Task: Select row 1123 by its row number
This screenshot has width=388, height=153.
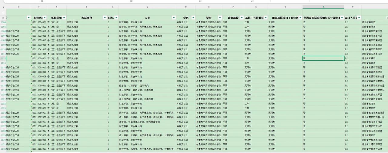Action: (x=3, y=108)
